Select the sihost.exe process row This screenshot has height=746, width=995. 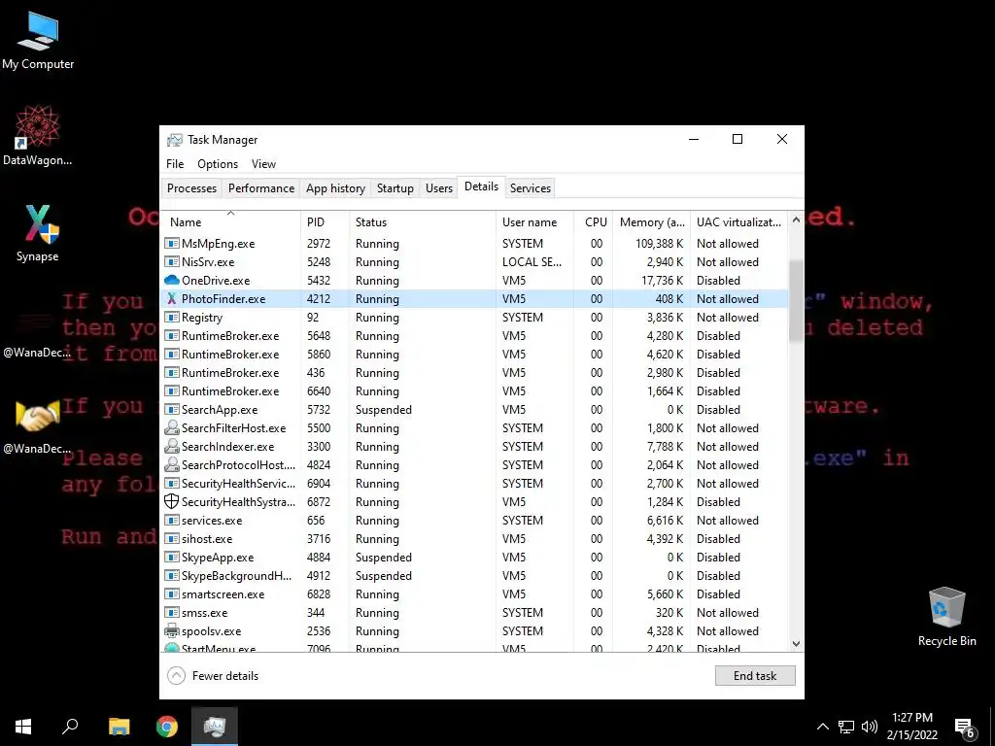474,538
